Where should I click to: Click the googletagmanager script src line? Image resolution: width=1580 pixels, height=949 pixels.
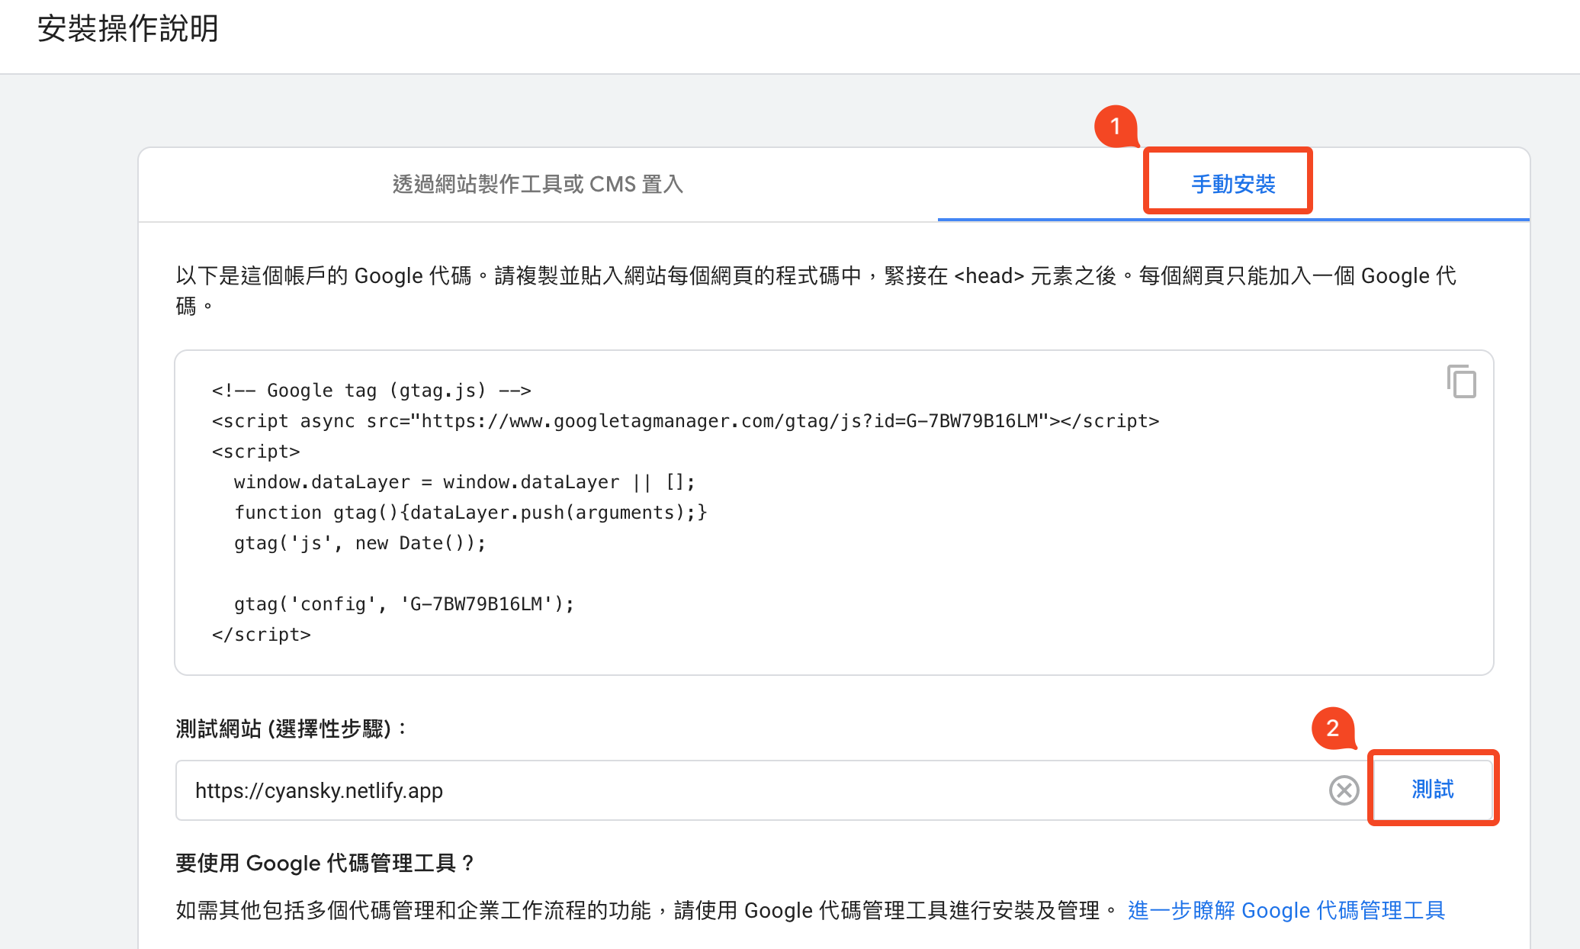click(685, 421)
